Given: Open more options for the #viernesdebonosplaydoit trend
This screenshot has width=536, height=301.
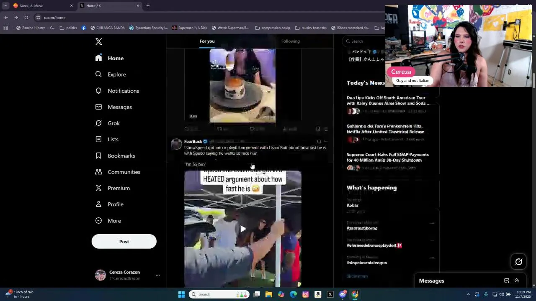Looking at the screenshot, I should tap(432, 240).
